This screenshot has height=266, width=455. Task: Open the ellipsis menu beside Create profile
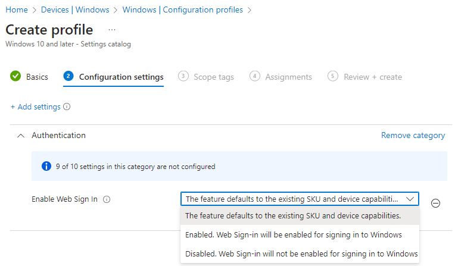coord(112,30)
